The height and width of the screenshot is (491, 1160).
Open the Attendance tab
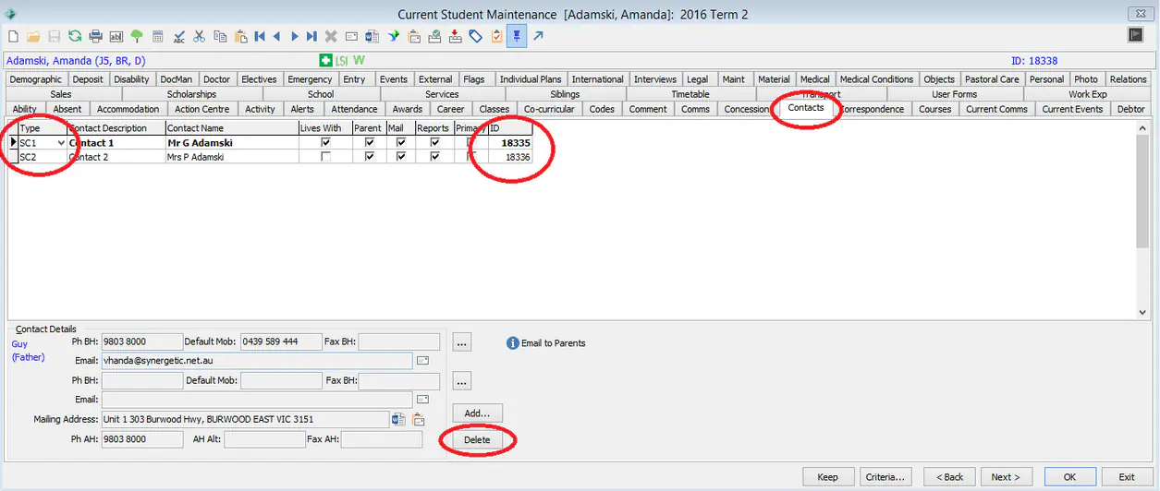click(x=354, y=109)
